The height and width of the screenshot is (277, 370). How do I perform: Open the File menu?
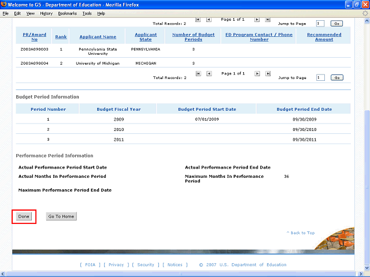coord(5,13)
